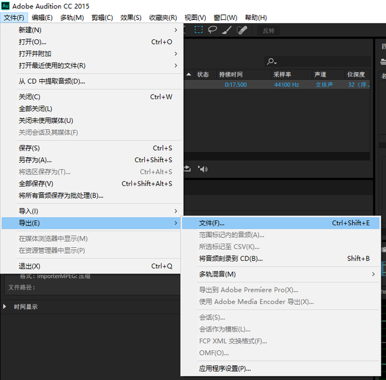Open the 视图(V) menu
The image size is (386, 380).
click(195, 18)
